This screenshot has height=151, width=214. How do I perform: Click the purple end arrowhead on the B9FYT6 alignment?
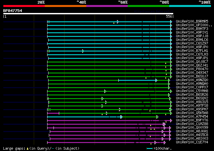pyautogui.click(x=171, y=120)
